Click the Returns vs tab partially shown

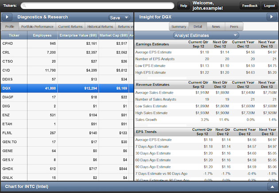point(125,26)
